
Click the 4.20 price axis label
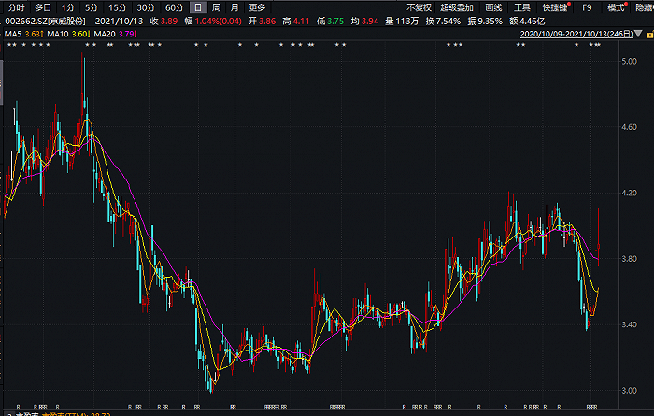click(630, 194)
